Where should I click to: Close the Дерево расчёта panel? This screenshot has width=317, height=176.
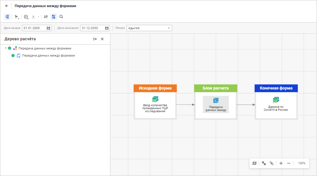click(x=102, y=39)
